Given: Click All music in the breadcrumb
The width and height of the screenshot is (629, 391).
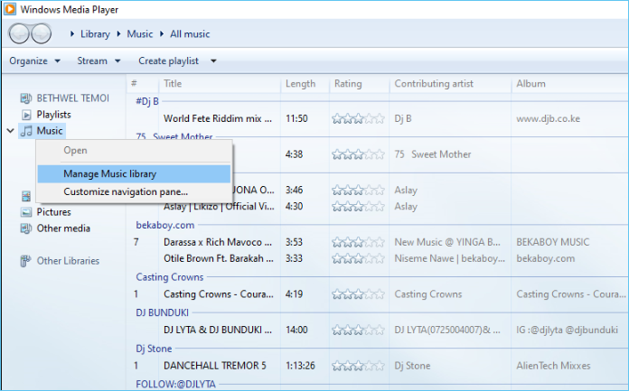Looking at the screenshot, I should 190,34.
